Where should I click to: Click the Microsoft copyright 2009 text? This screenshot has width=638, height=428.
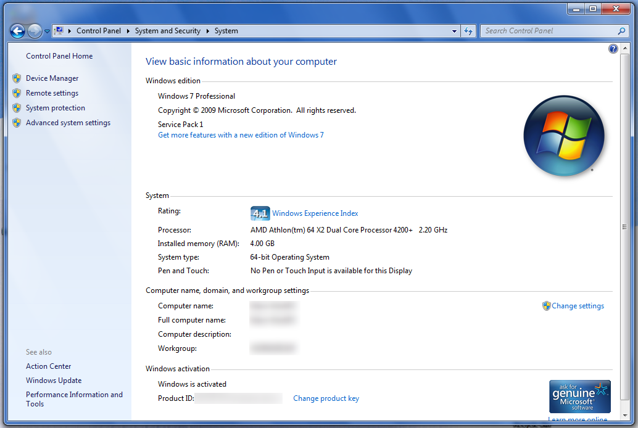tap(257, 110)
